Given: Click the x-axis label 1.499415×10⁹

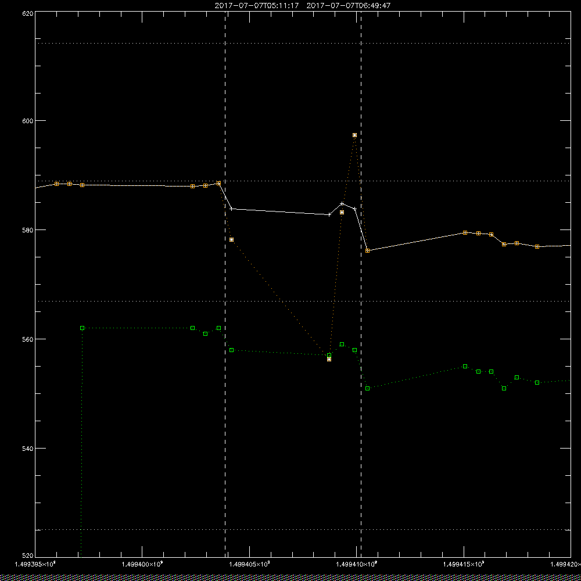Looking at the screenshot, I should [464, 564].
